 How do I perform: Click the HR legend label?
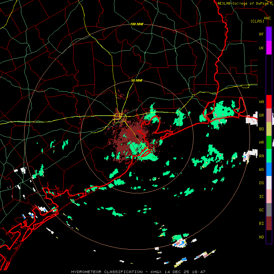point(261,142)
